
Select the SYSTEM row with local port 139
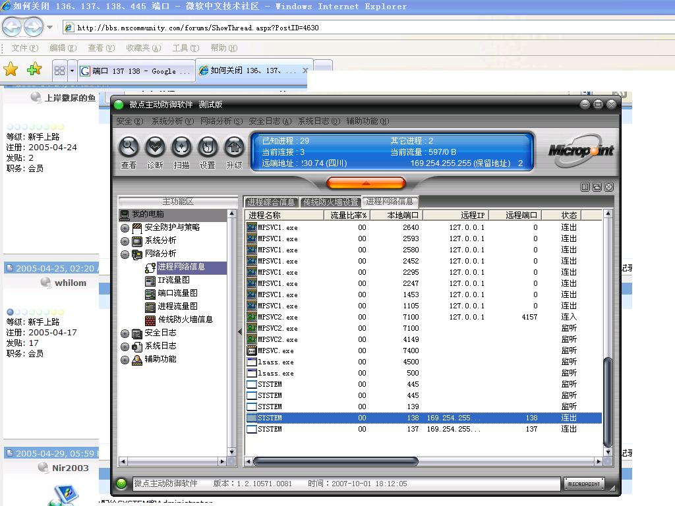click(424, 407)
